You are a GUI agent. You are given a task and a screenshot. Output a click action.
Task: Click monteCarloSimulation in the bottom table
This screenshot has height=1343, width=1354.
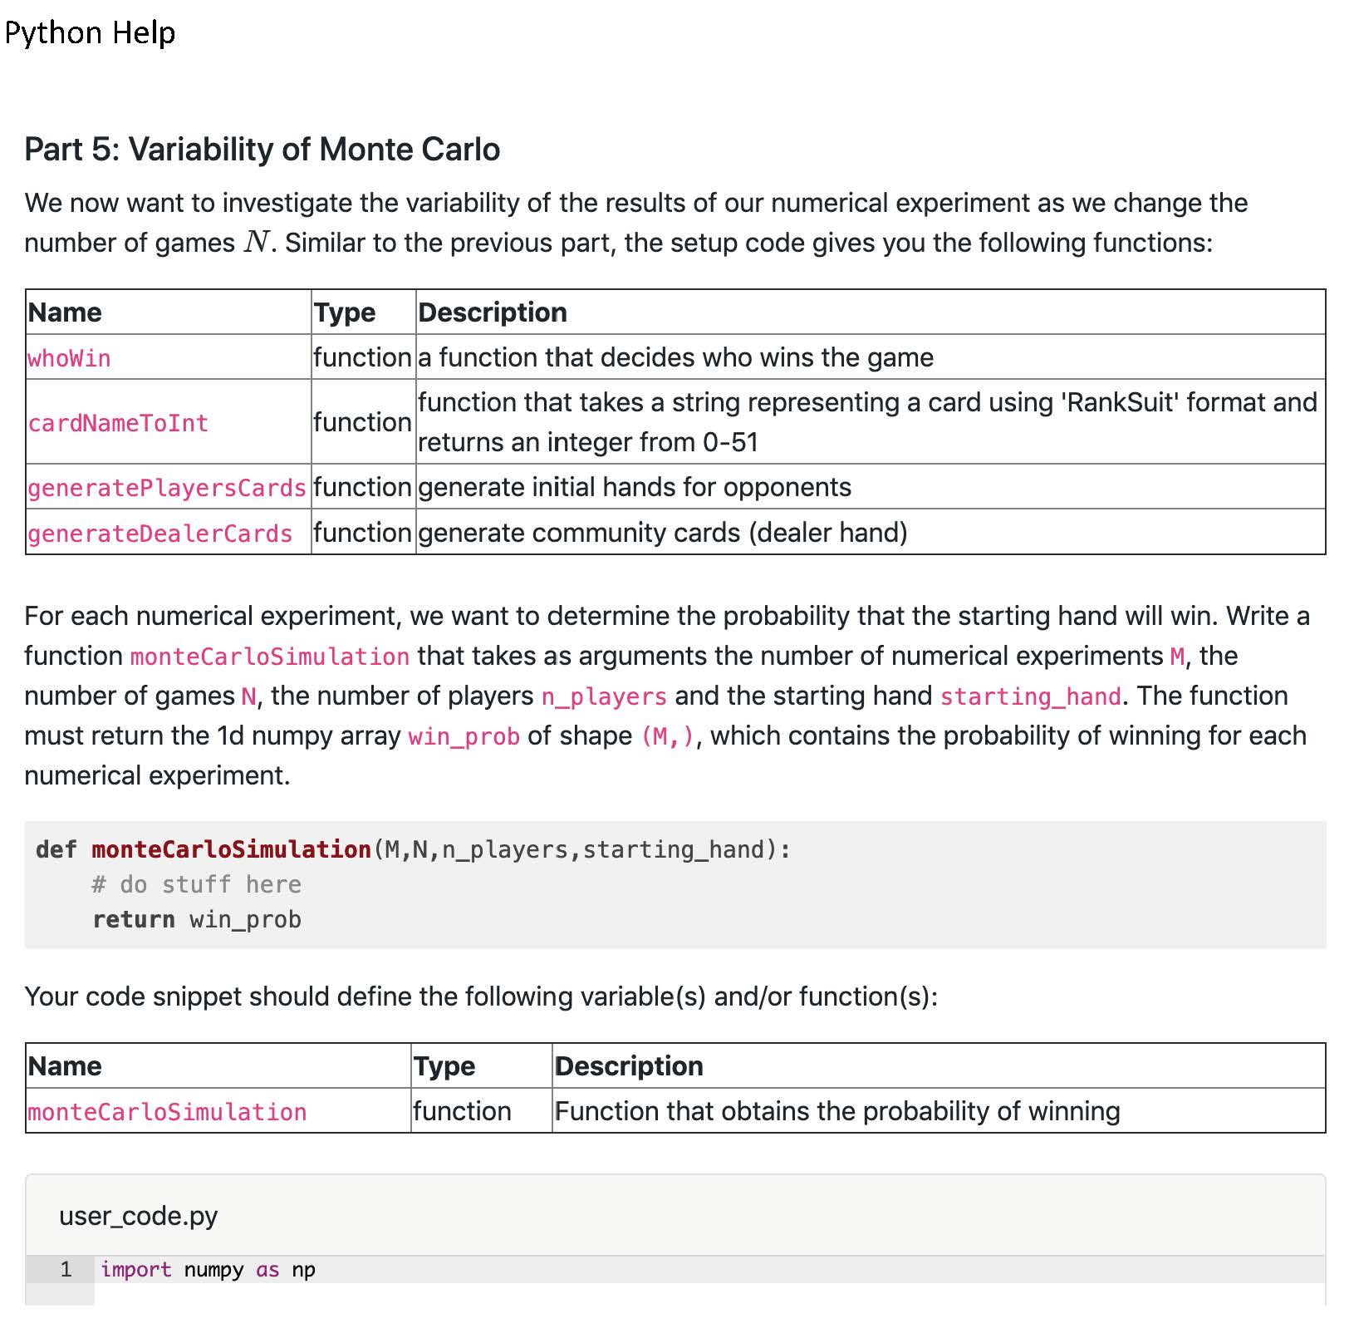(x=167, y=1112)
